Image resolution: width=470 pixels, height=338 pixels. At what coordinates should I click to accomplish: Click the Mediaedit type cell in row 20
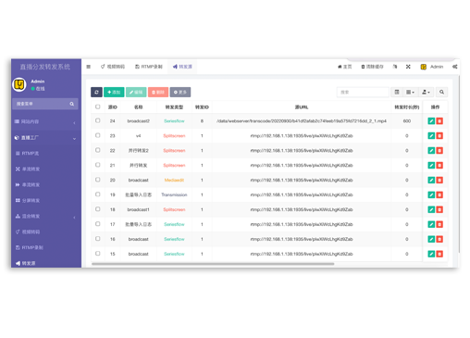click(x=174, y=181)
